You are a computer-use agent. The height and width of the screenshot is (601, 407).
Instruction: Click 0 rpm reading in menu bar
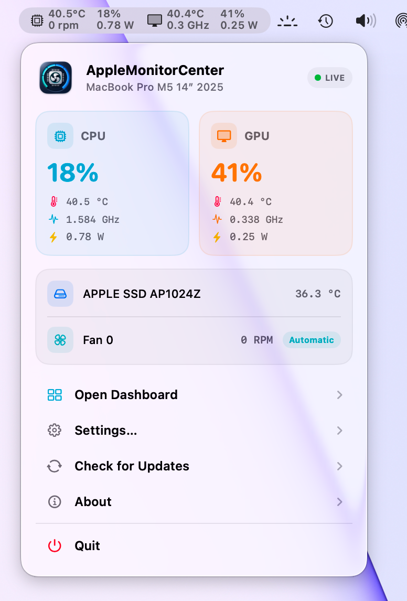[63, 26]
